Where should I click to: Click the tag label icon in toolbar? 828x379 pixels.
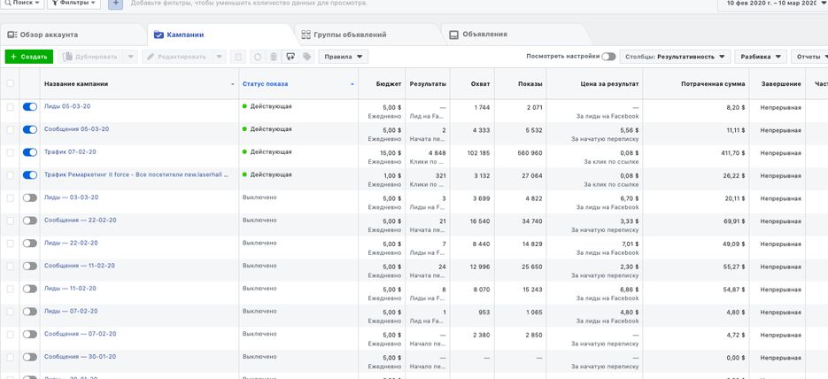[306, 57]
